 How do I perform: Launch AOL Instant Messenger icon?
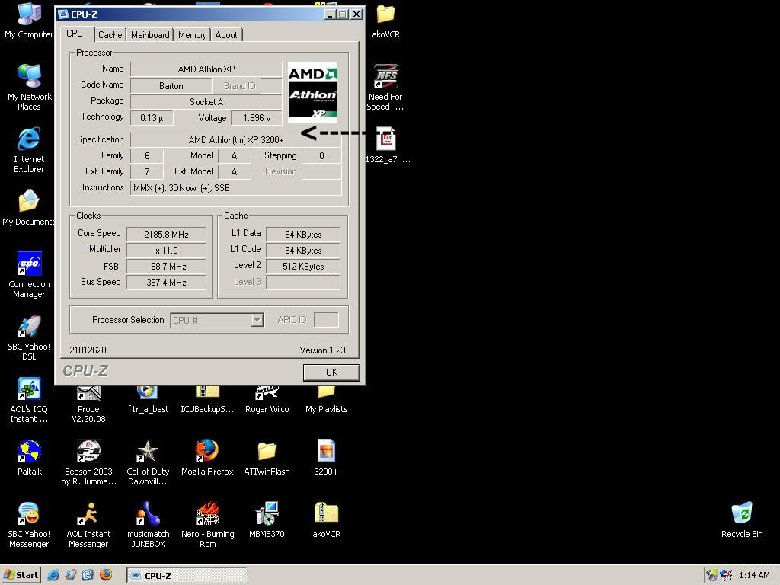(x=88, y=514)
